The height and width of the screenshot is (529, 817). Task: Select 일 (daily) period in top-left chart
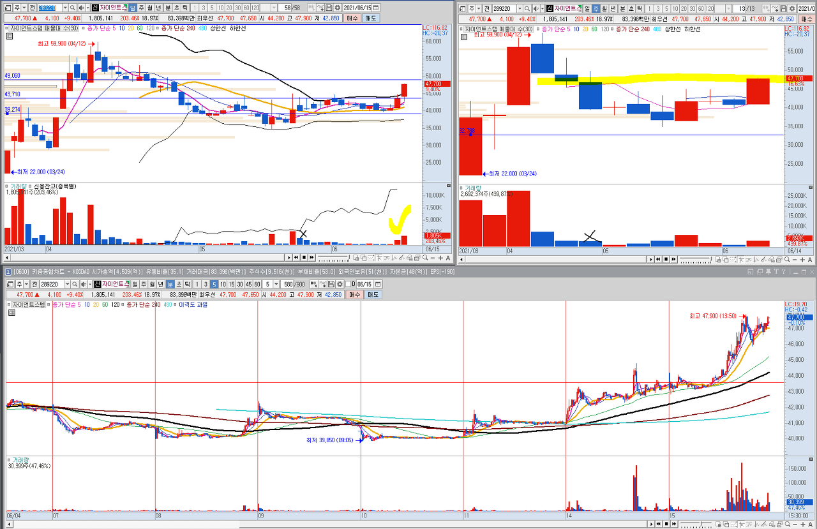(x=132, y=8)
